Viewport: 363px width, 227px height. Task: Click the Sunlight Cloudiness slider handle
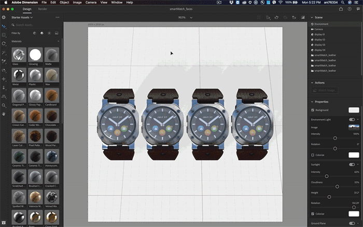tap(337, 187)
